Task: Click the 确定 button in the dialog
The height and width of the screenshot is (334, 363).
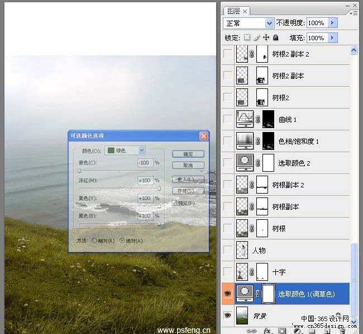Action: coord(188,154)
